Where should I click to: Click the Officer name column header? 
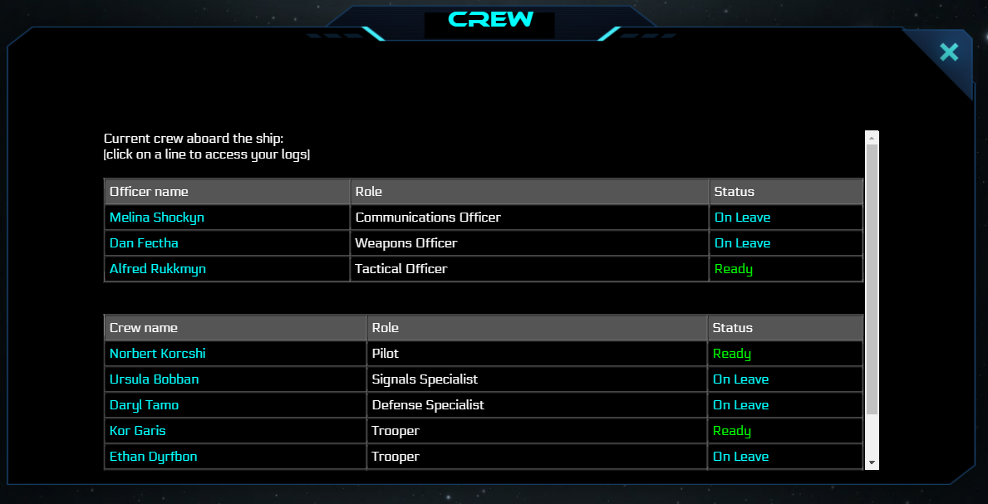(227, 192)
